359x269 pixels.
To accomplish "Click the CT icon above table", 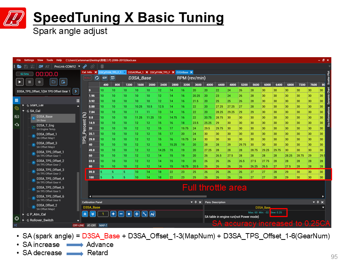I will click(105, 78).
